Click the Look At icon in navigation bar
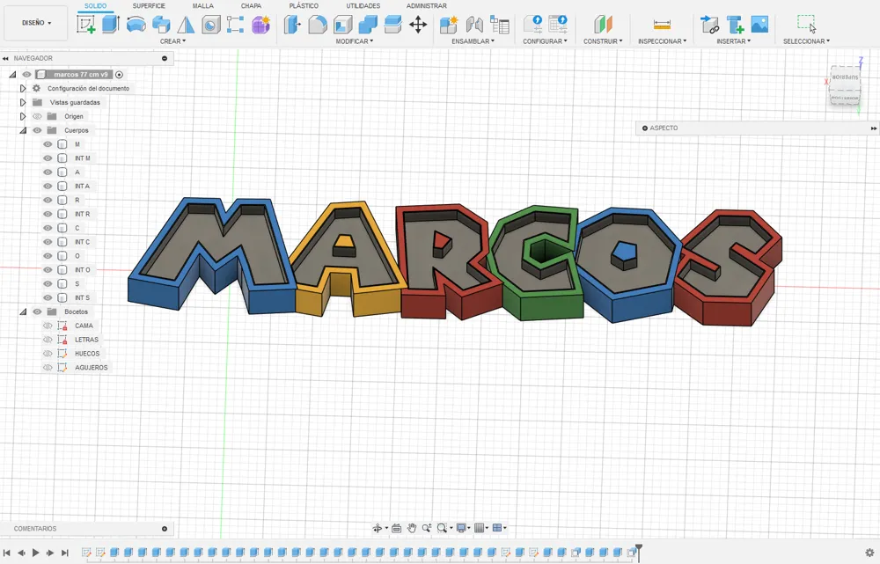 coord(396,528)
